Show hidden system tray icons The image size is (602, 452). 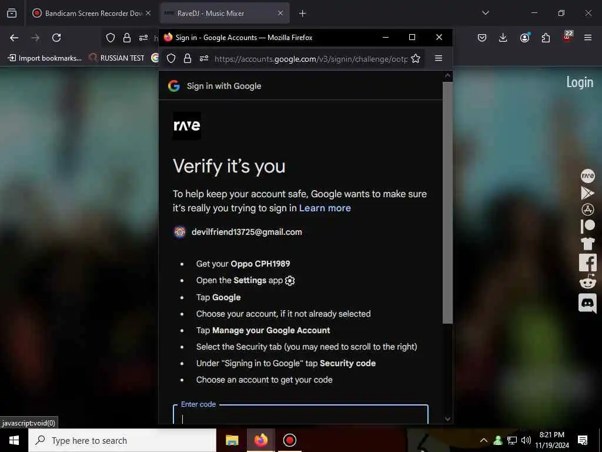point(484,440)
